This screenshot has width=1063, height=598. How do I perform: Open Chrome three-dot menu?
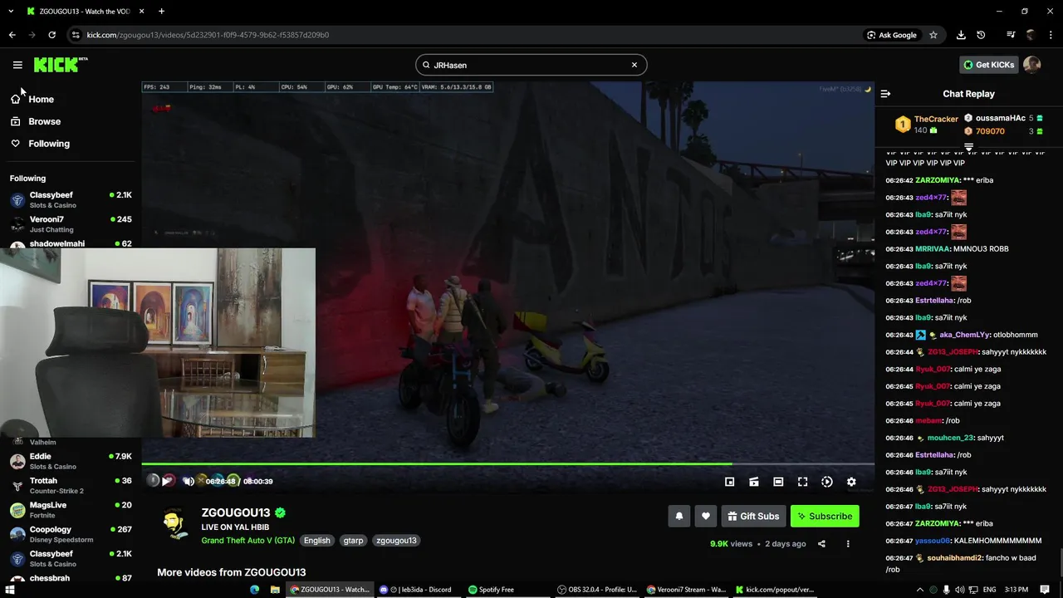1051,35
